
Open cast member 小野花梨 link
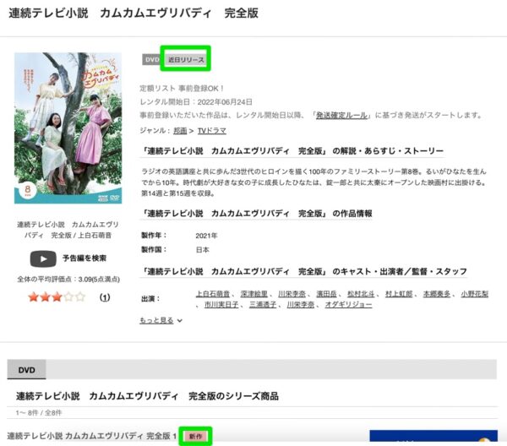click(474, 294)
